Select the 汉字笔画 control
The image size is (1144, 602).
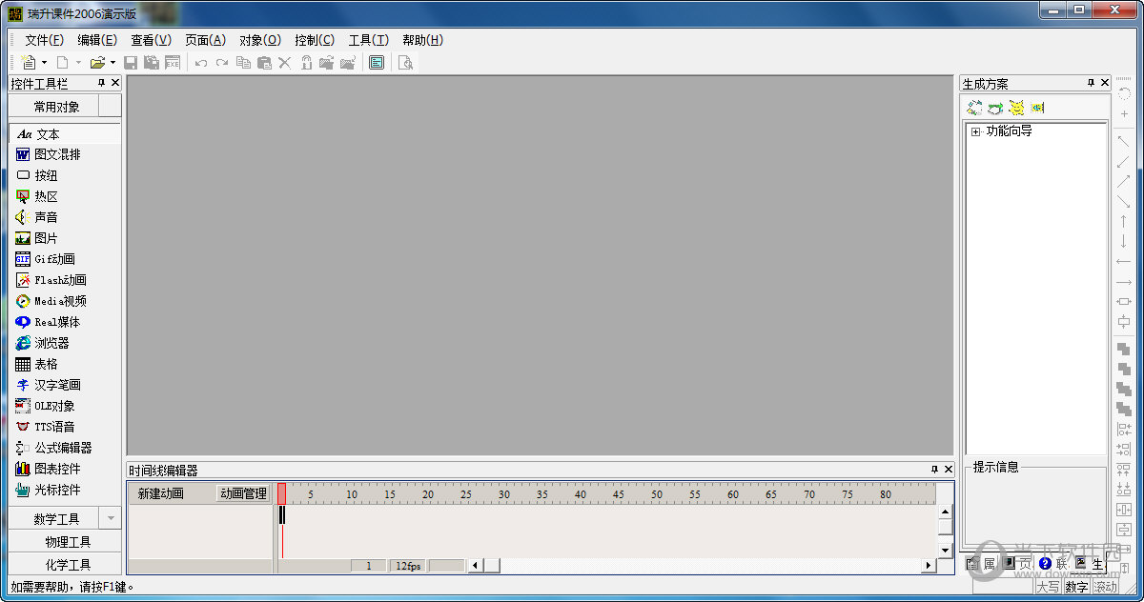tap(65, 385)
